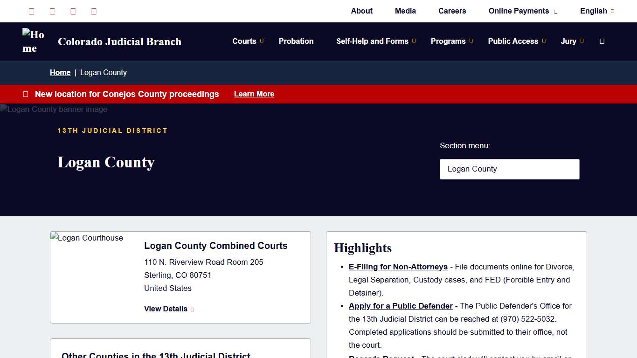Select the Probation menu item
This screenshot has height=358, width=637.
(296, 41)
